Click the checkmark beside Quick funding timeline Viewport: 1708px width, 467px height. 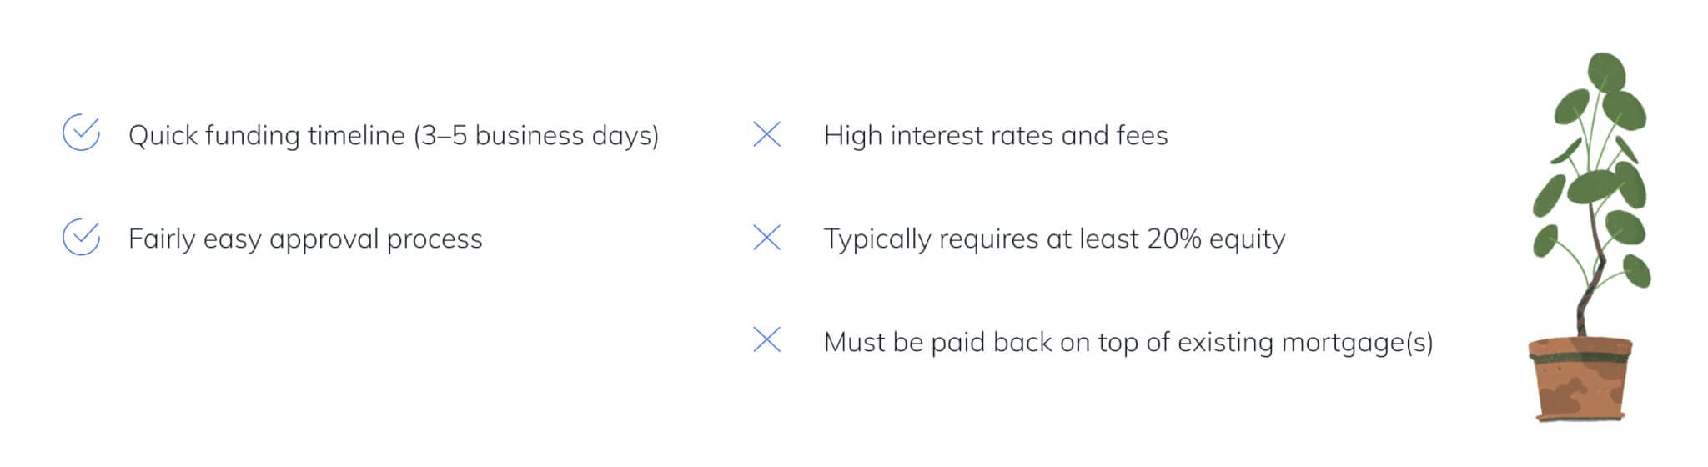[x=82, y=133]
